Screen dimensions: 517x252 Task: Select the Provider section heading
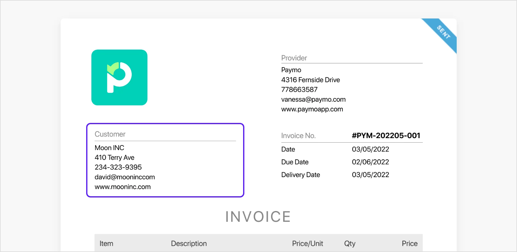click(x=294, y=58)
